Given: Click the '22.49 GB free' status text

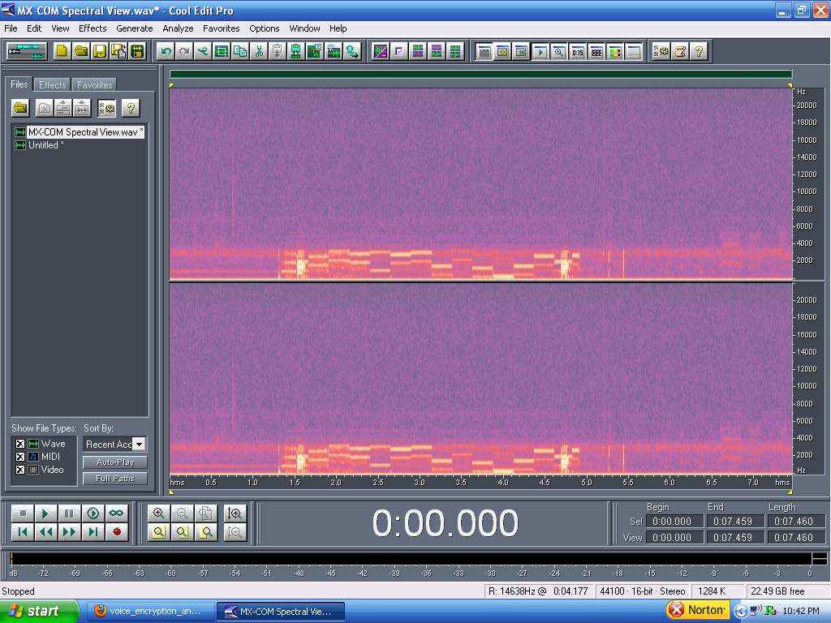Looking at the screenshot, I should point(777,591).
